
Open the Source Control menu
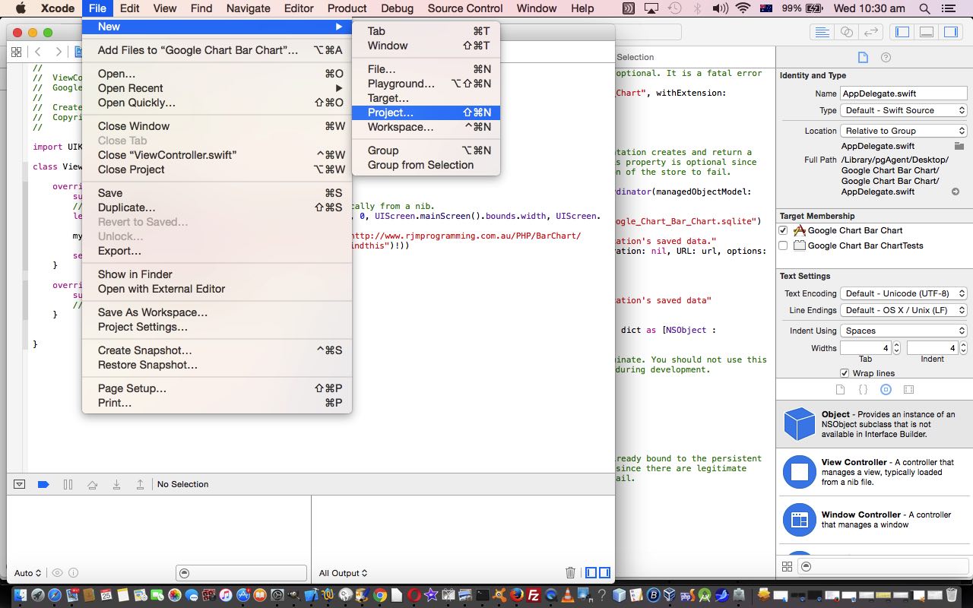465,8
